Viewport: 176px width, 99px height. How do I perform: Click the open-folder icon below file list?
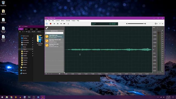[46, 74]
